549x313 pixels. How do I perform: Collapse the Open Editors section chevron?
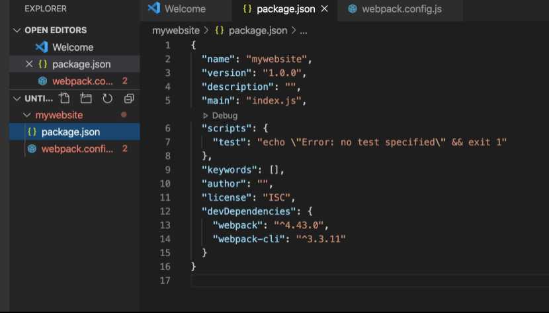[x=17, y=30]
